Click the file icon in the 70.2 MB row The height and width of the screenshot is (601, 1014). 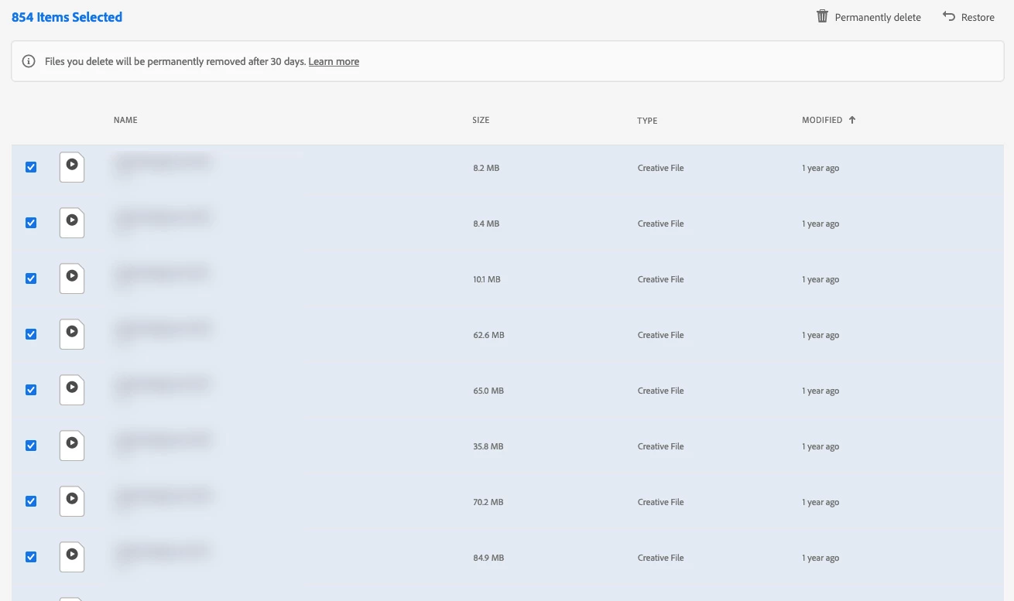[x=72, y=501]
